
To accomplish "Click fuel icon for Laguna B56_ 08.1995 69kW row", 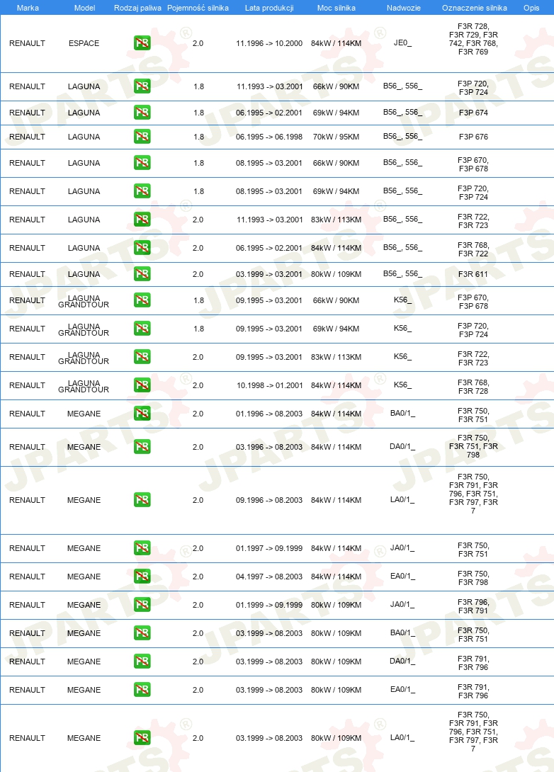I will click(x=142, y=191).
